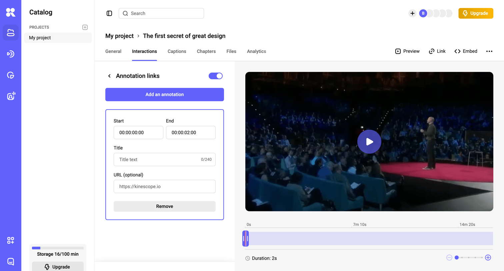
Task: Click the Duration clock icon
Action: pyautogui.click(x=248, y=258)
